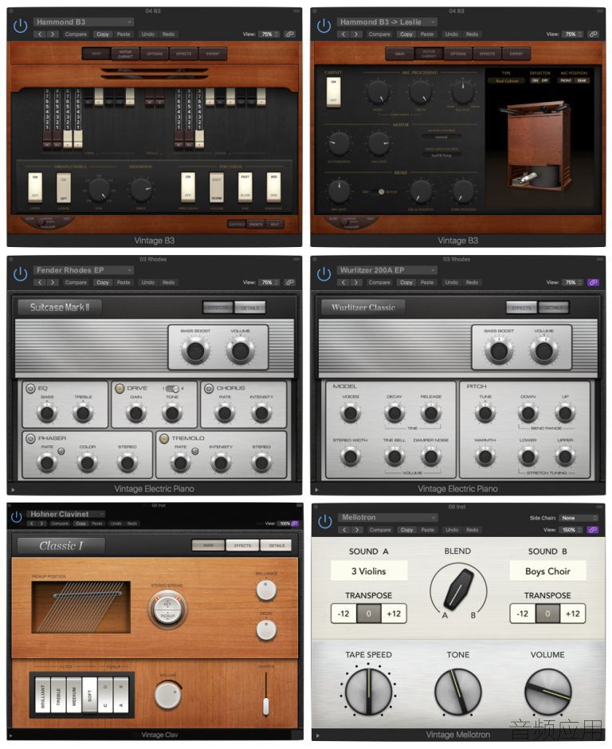Switch to Details tab in Fender Rhodes window
Image resolution: width=612 pixels, height=749 pixels.
click(250, 308)
